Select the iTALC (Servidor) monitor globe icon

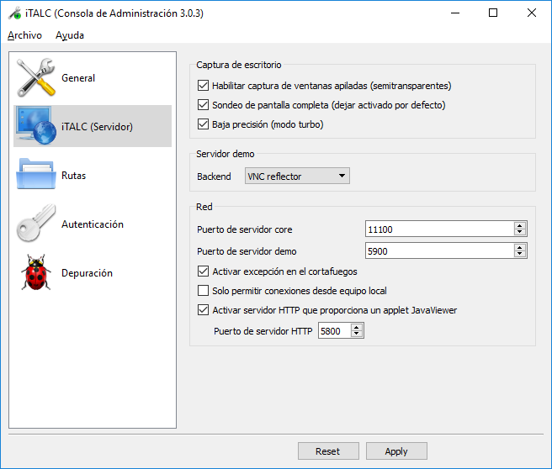coord(36,127)
